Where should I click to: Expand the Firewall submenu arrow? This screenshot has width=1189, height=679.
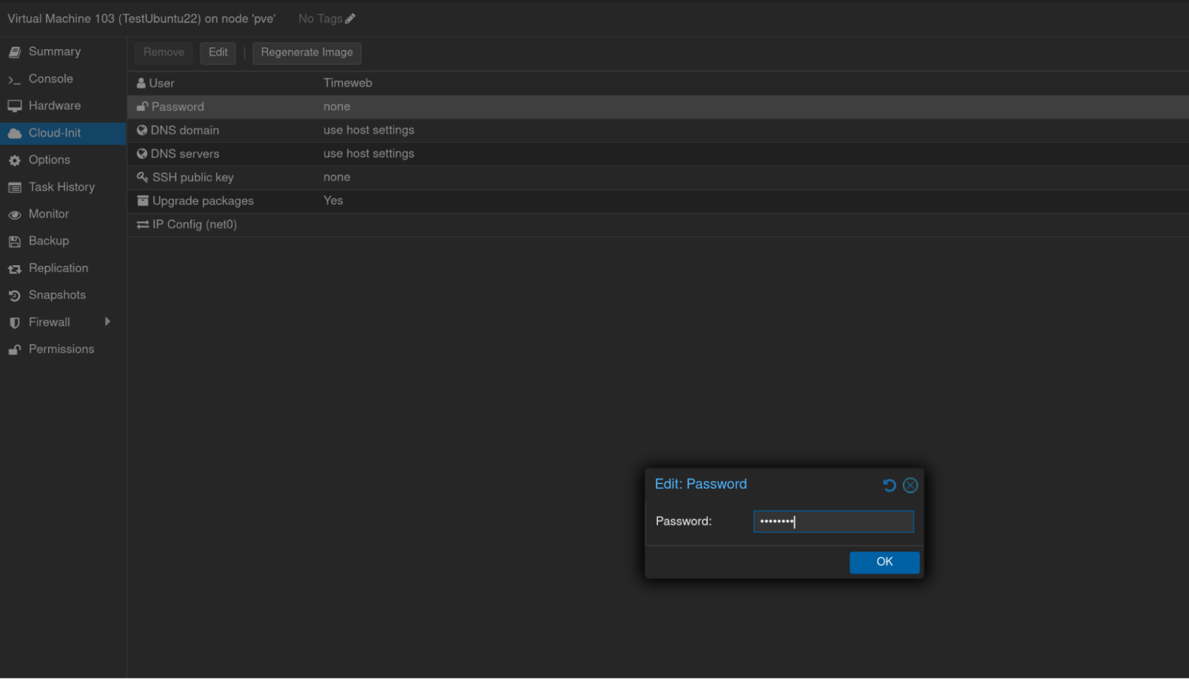point(108,322)
